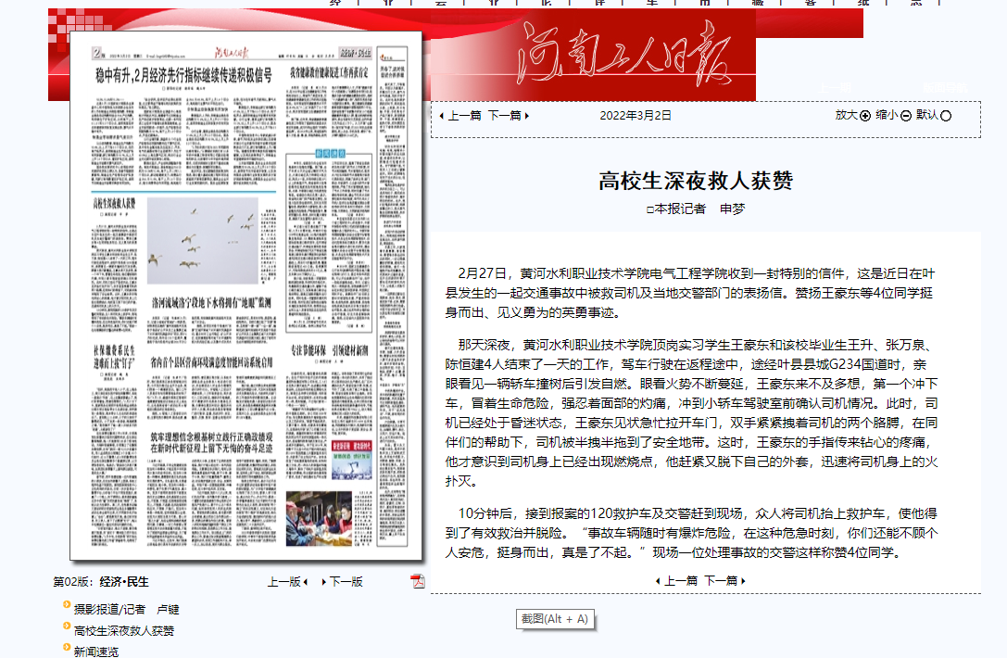Click orange bullet beside 摄影报道/记者 卢键
Image resolution: width=1007 pixels, height=658 pixels.
(x=66, y=606)
